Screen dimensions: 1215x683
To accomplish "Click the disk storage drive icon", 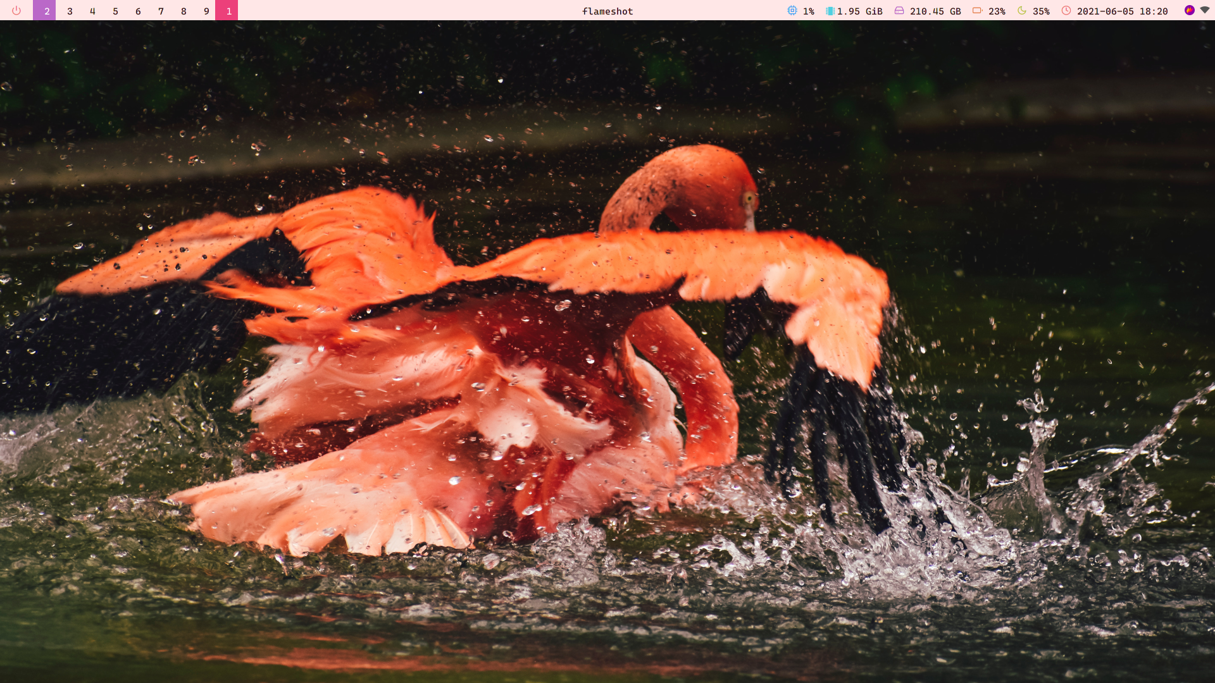I will (x=899, y=11).
